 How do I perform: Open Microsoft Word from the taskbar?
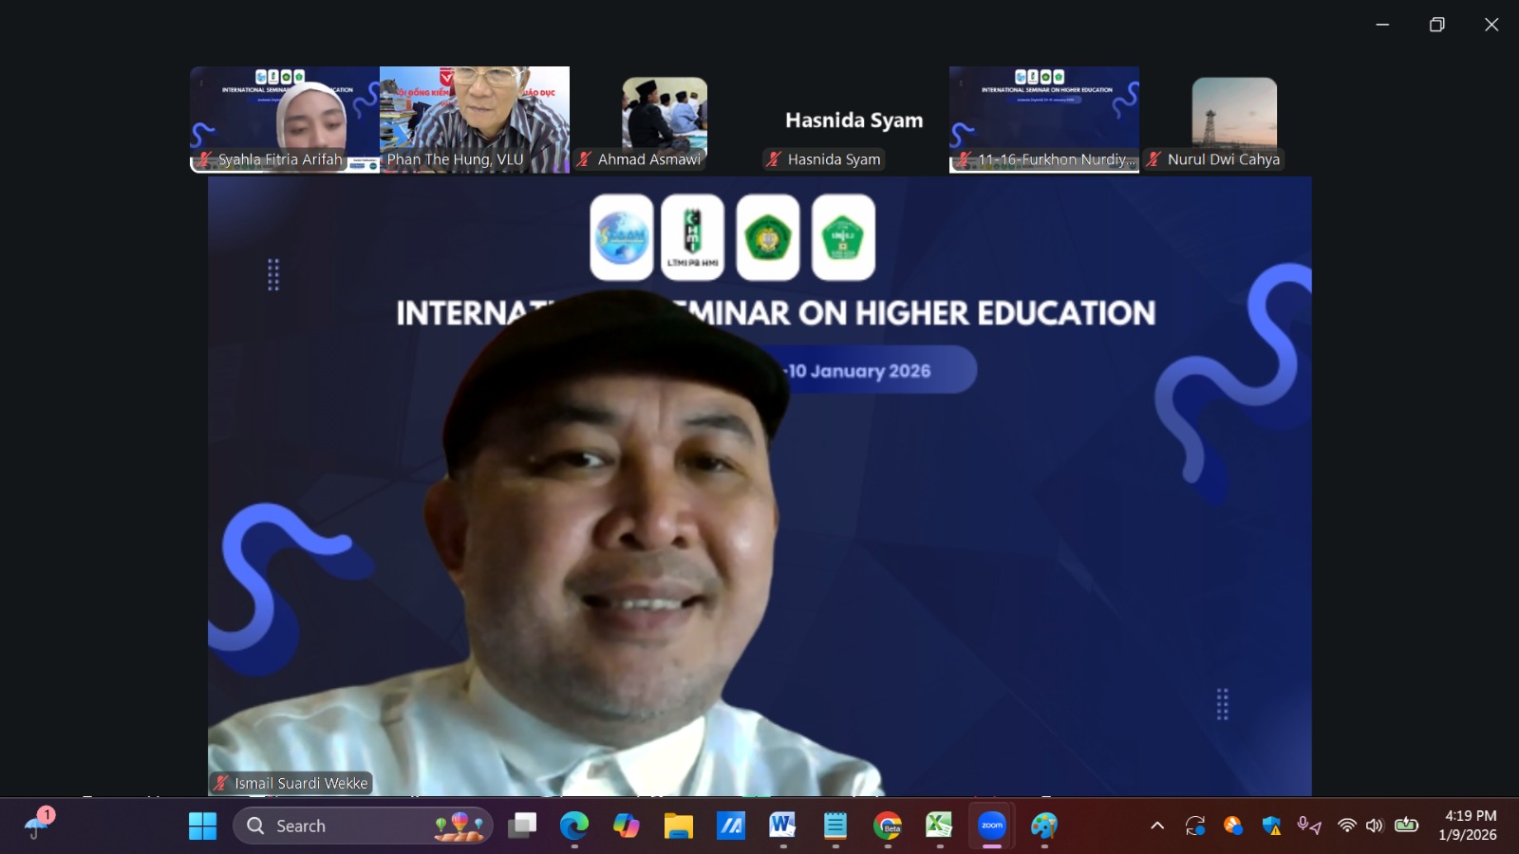(782, 826)
